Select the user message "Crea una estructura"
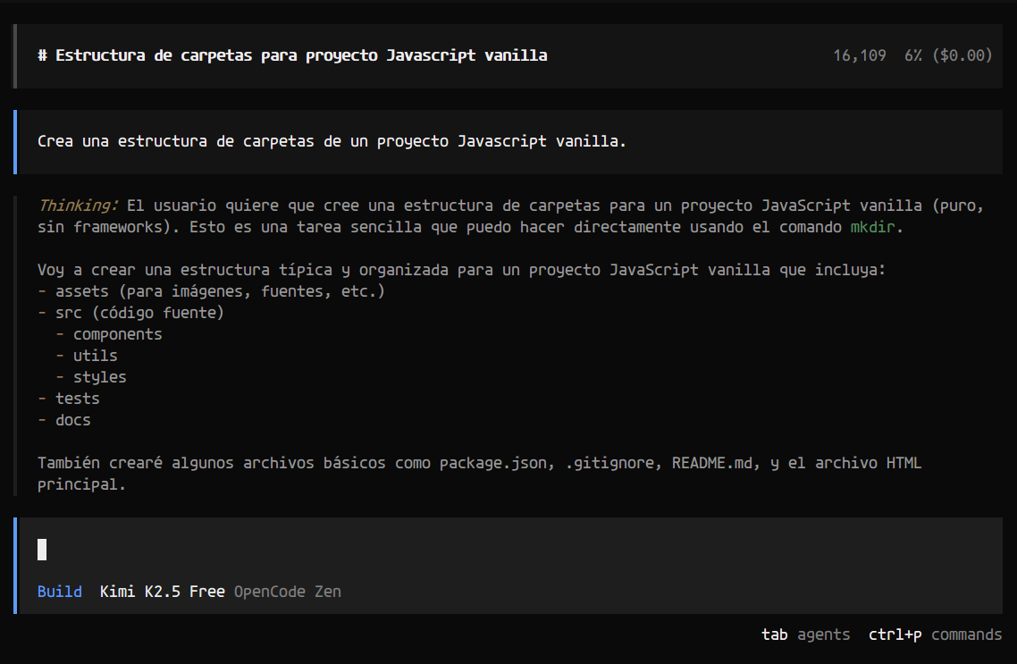Image resolution: width=1017 pixels, height=664 pixels. pyautogui.click(x=332, y=141)
